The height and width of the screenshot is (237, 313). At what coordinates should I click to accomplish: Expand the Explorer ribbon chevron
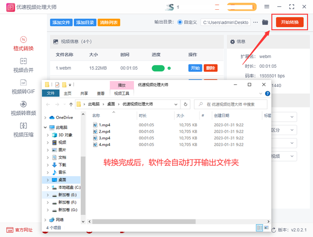pyautogui.click(x=261, y=94)
